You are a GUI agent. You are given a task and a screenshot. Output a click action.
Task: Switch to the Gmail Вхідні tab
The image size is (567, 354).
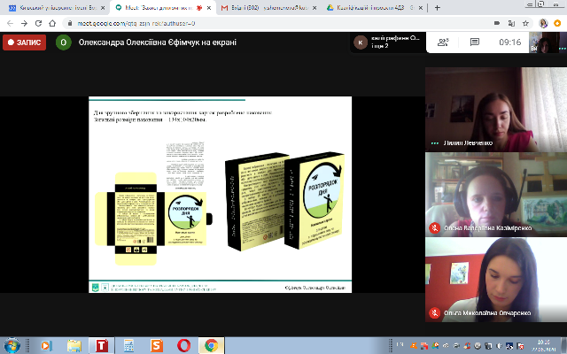[x=268, y=8]
